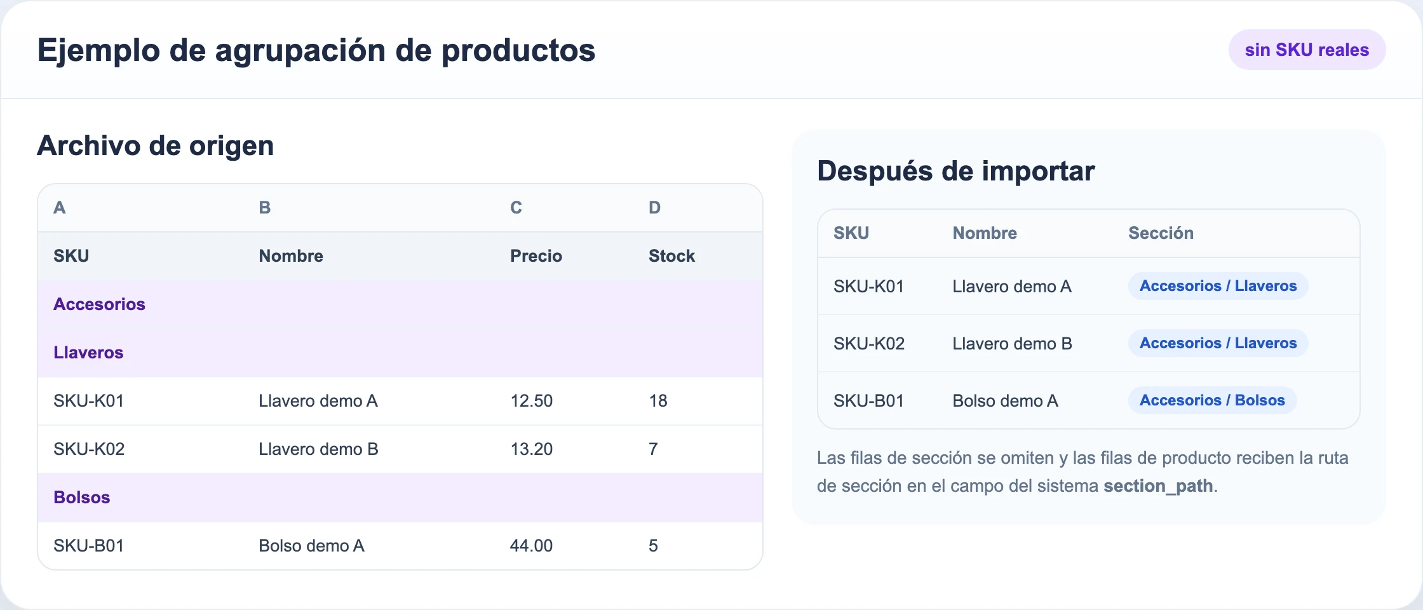Click SKU-B01 cell in source table
The height and width of the screenshot is (610, 1423).
point(89,546)
